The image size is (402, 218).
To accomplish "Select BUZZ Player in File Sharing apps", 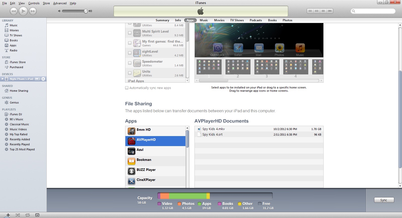I will tap(155, 171).
